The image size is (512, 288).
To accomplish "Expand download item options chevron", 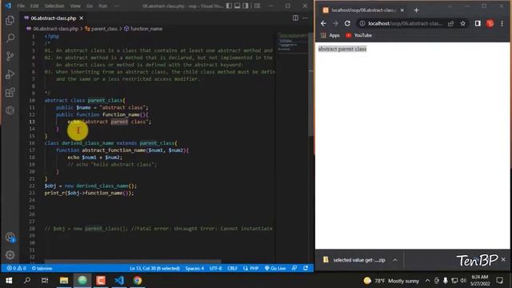I will (394, 260).
